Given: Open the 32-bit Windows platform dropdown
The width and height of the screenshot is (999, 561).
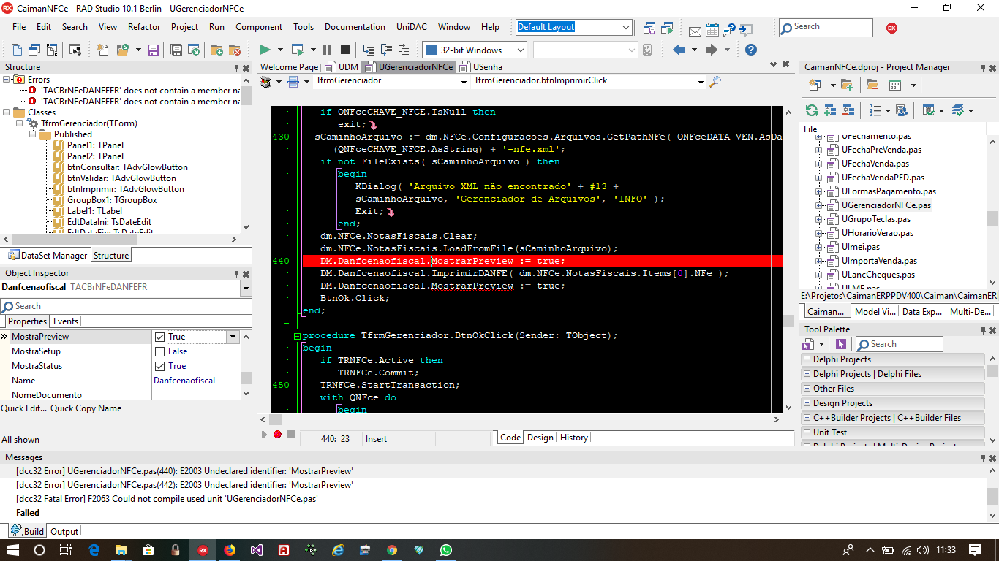Looking at the screenshot, I should point(520,50).
